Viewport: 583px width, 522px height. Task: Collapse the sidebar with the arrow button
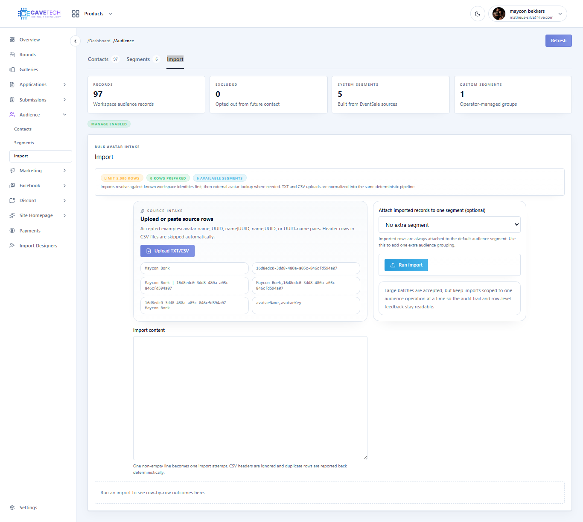(x=75, y=41)
